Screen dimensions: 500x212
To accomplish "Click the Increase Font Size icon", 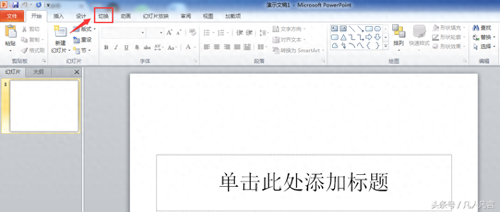I will (170, 33).
